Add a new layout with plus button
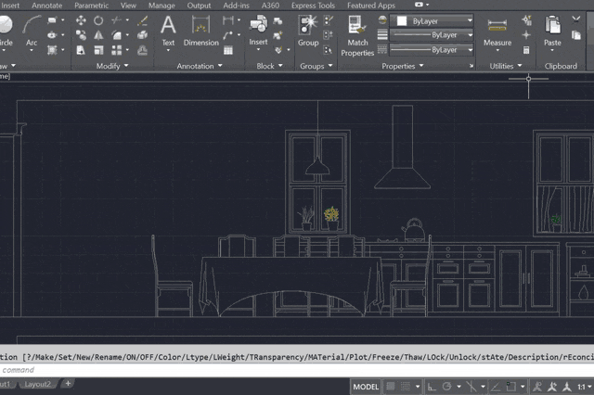 (x=68, y=384)
